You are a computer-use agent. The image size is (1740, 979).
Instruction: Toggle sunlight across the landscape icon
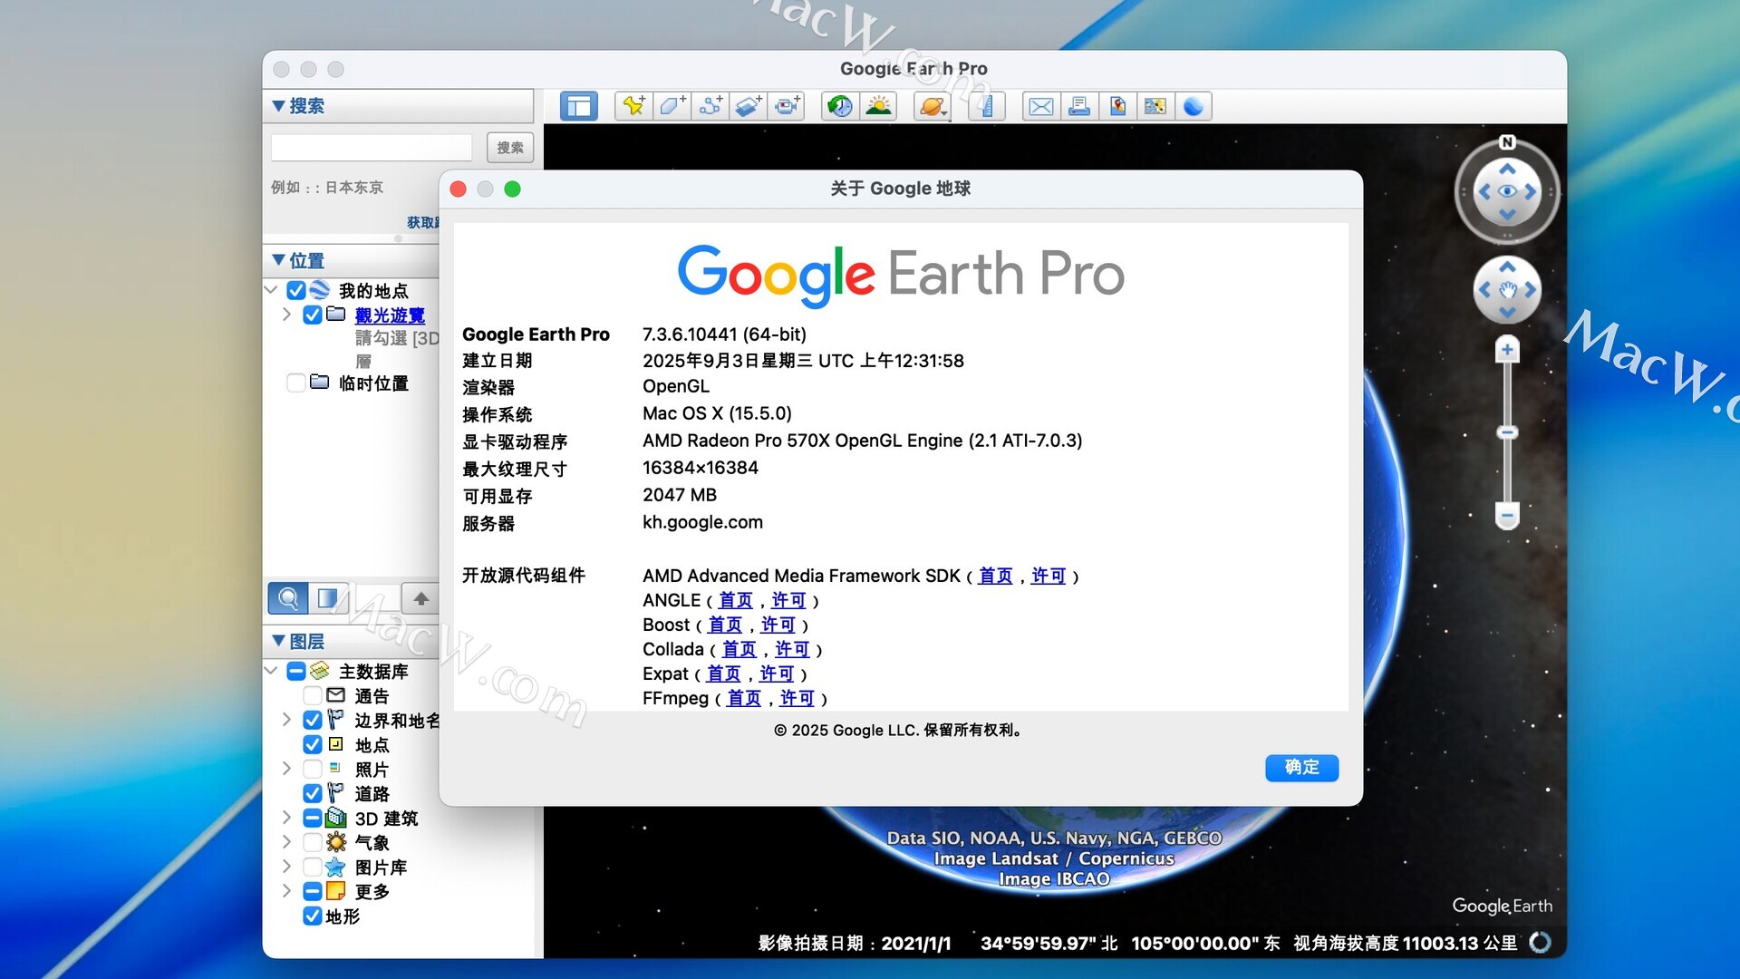878,106
